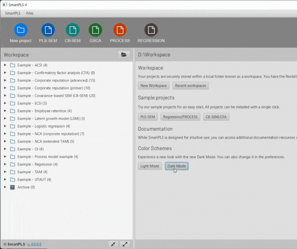Switch to Dark Mode
The width and height of the screenshot is (297, 249).
coord(177,166)
